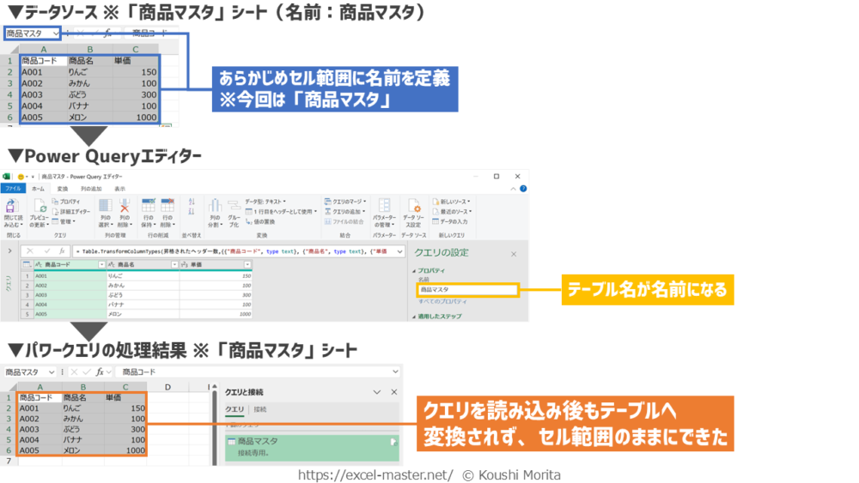Viewport: 859px width, 483px height.
Task: Click the グループ化 (Group By) icon
Action: point(234,208)
